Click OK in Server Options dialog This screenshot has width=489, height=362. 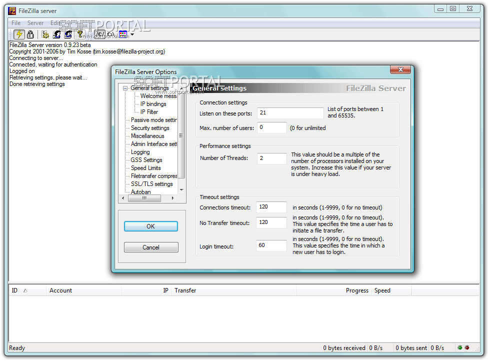(151, 226)
